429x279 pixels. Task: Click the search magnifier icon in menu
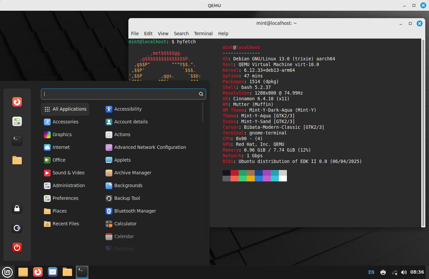201,94
